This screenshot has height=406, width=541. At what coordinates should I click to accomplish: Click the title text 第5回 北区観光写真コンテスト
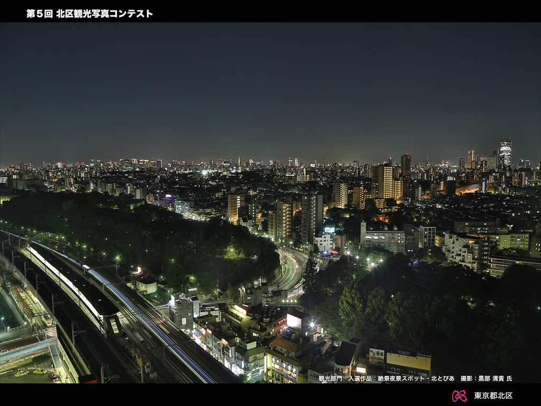(x=90, y=14)
